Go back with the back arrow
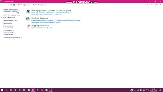163x92 pixels. click(x=2, y=5)
